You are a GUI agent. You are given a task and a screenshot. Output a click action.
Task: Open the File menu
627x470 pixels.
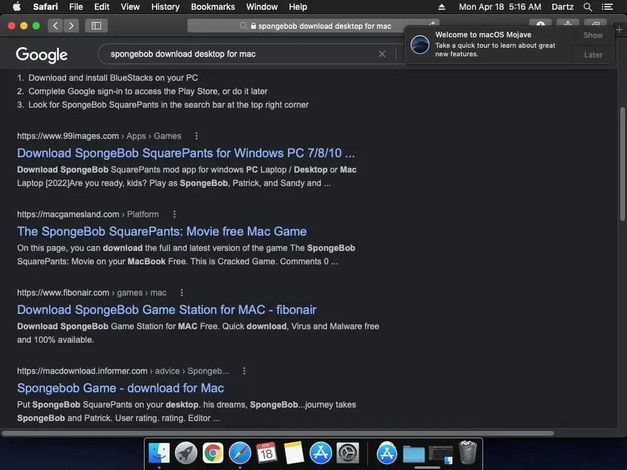pyautogui.click(x=75, y=7)
